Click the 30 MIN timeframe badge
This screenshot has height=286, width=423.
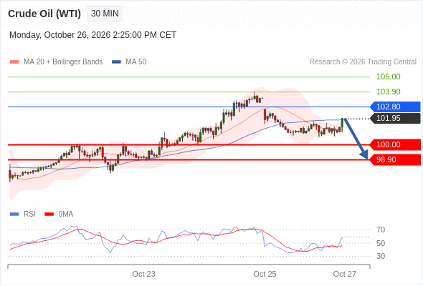105,14
